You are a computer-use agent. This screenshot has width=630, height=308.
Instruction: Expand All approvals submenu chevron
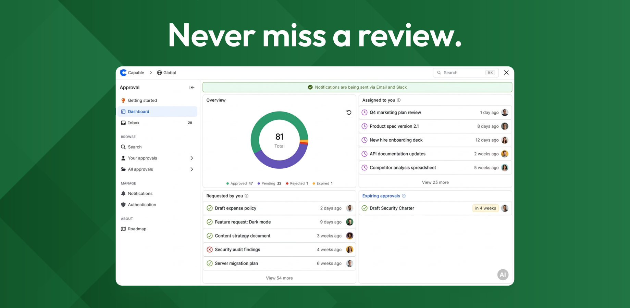coord(192,169)
